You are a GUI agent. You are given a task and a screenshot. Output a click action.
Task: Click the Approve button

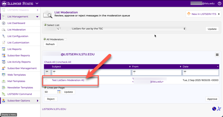pyautogui.click(x=212, y=99)
